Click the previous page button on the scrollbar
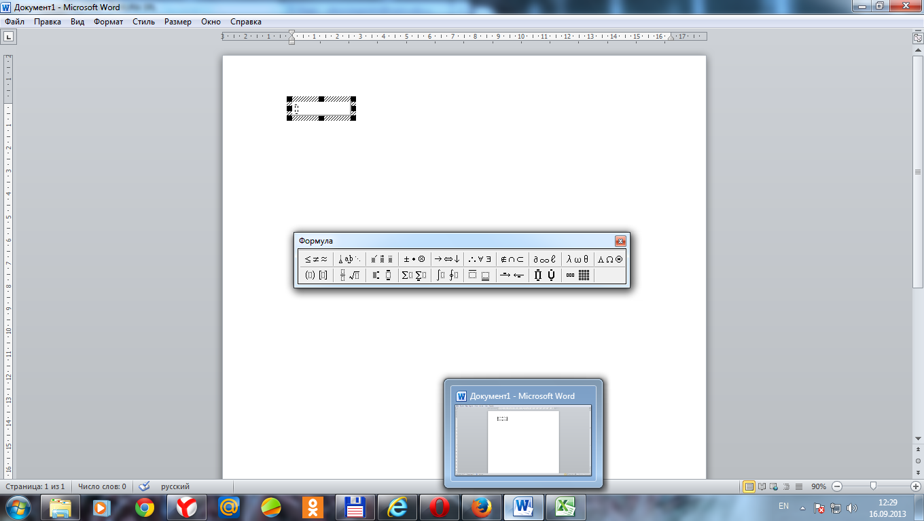Screen dimensions: 924x521 point(918,450)
